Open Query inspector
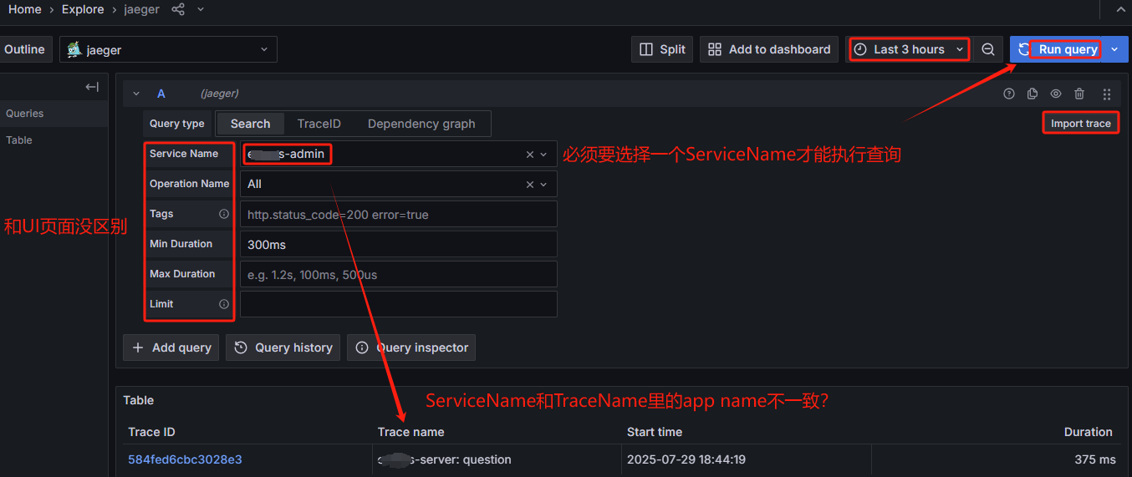This screenshot has height=477, width=1132. [411, 348]
